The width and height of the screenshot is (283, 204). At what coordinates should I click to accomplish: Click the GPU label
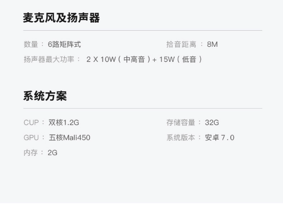31,138
